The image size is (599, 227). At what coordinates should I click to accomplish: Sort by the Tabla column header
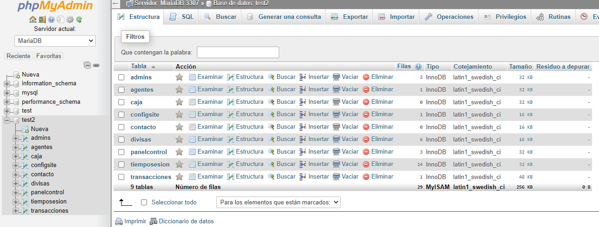coord(139,66)
